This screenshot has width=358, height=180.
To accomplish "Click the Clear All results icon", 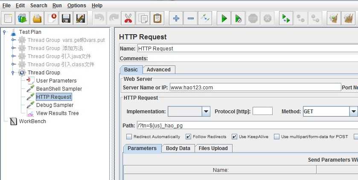I will 349,18.
